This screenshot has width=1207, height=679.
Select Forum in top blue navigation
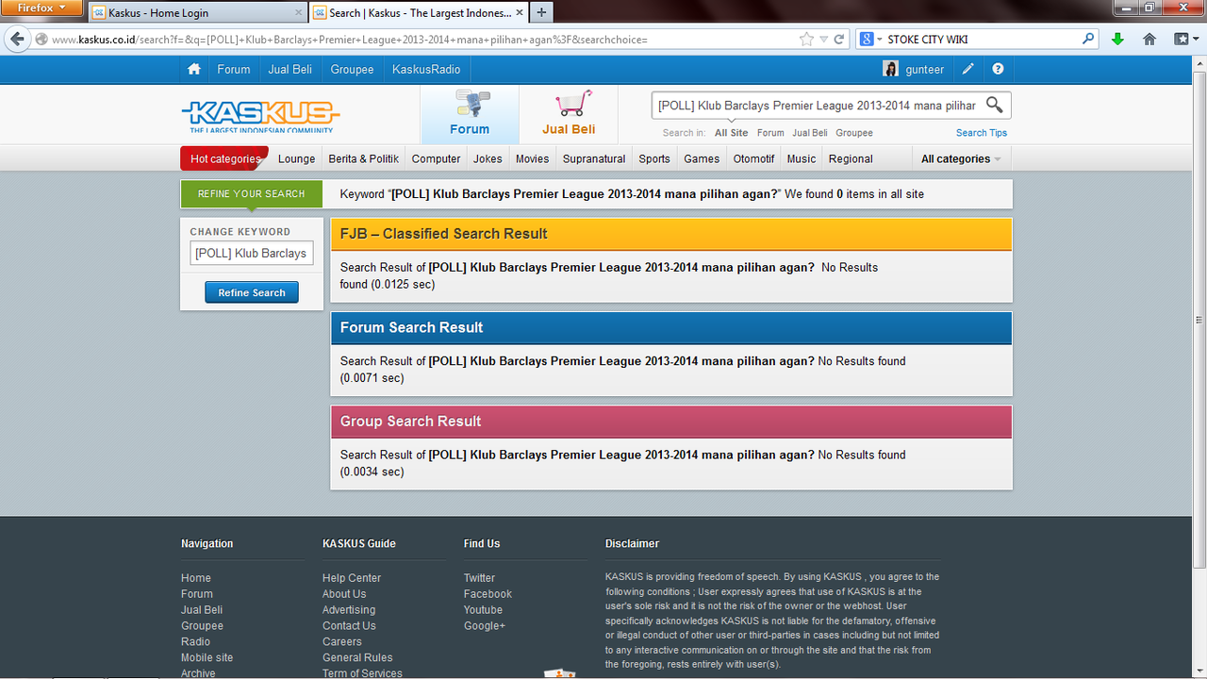tap(234, 69)
